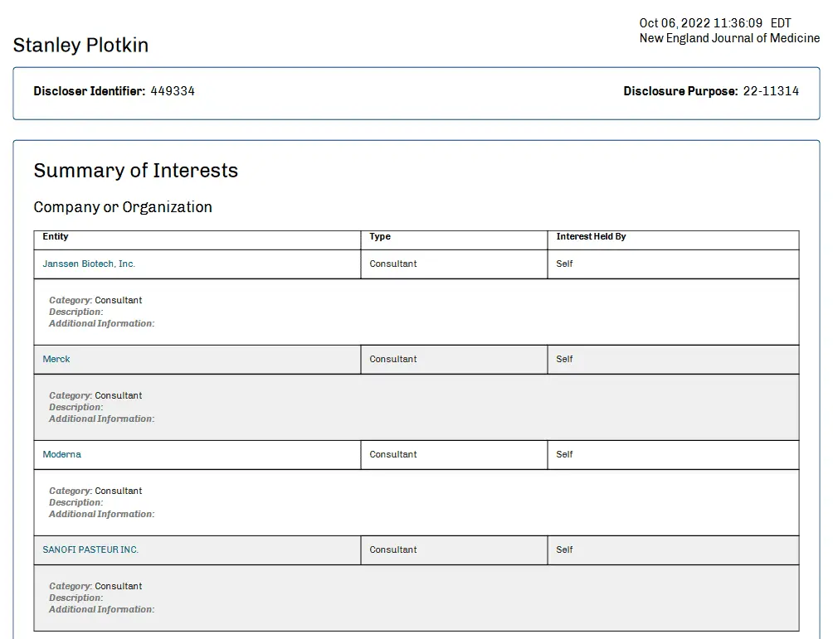The height and width of the screenshot is (639, 833).
Task: Click the New England Journal of Medicine text
Action: [729, 38]
